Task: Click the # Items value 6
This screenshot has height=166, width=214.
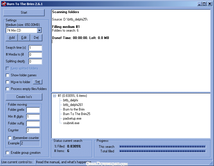Action: 68,151
